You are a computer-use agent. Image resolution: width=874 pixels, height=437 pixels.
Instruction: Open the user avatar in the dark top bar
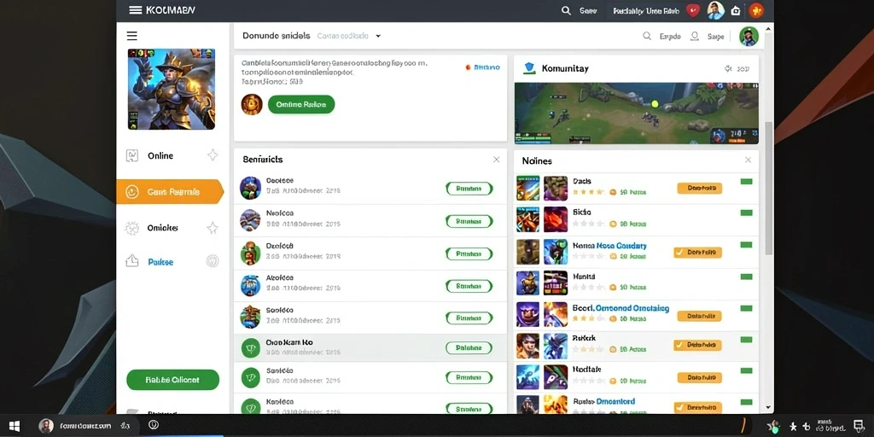tap(715, 10)
